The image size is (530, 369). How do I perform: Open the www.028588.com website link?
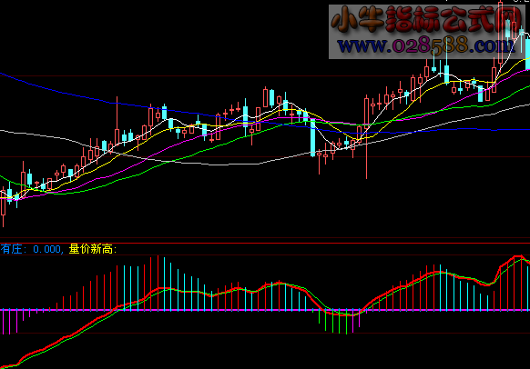[x=426, y=45]
